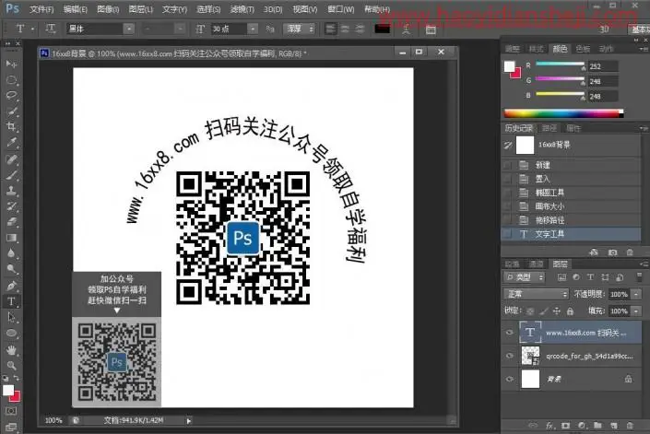The height and width of the screenshot is (434, 650).
Task: Toggle lock transparent pixels
Action: coord(530,311)
